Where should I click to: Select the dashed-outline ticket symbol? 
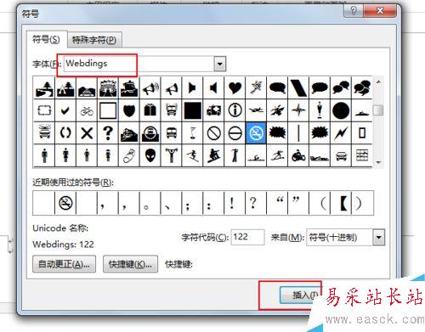(x=44, y=110)
